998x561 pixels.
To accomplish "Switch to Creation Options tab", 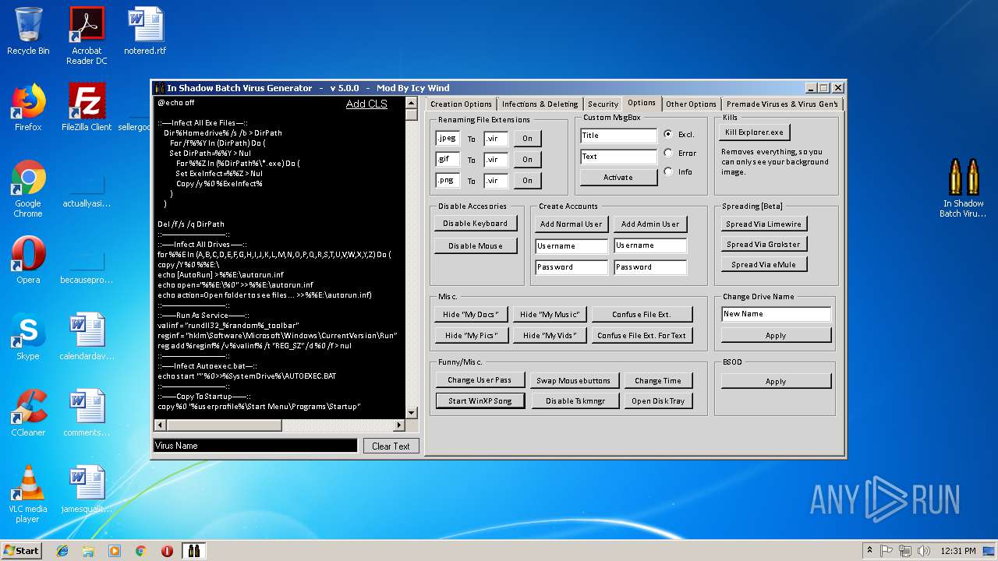I will point(461,104).
